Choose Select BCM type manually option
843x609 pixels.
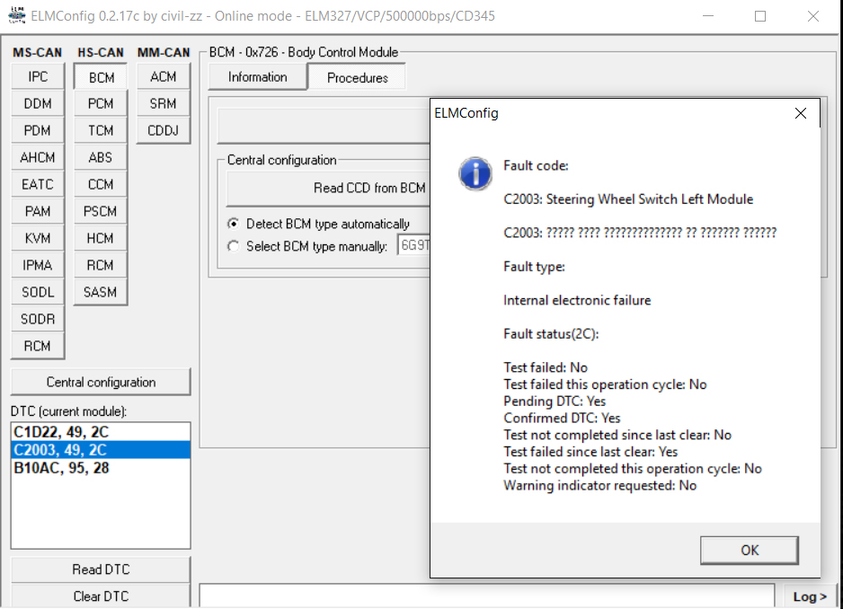[234, 246]
